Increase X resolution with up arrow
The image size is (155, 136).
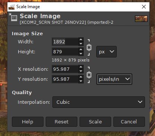(x=81, y=67)
